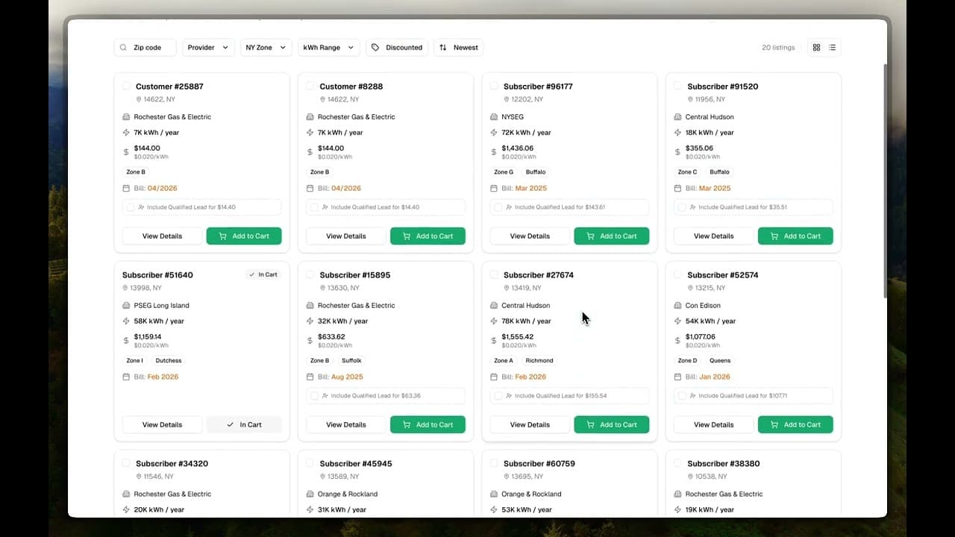This screenshot has height=537, width=955.
Task: Switch to grid view icon
Action: (x=816, y=48)
